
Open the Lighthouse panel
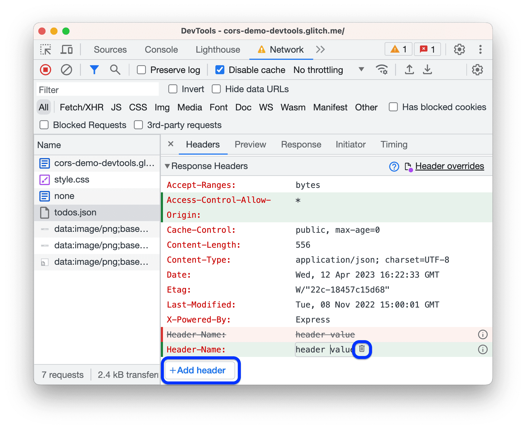click(x=218, y=49)
